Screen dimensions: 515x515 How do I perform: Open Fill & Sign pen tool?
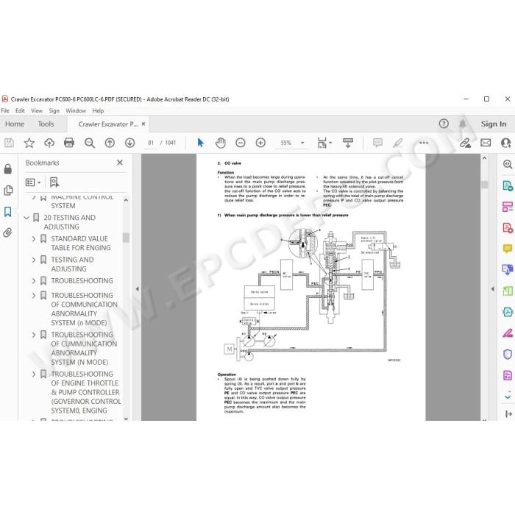pyautogui.click(x=508, y=333)
